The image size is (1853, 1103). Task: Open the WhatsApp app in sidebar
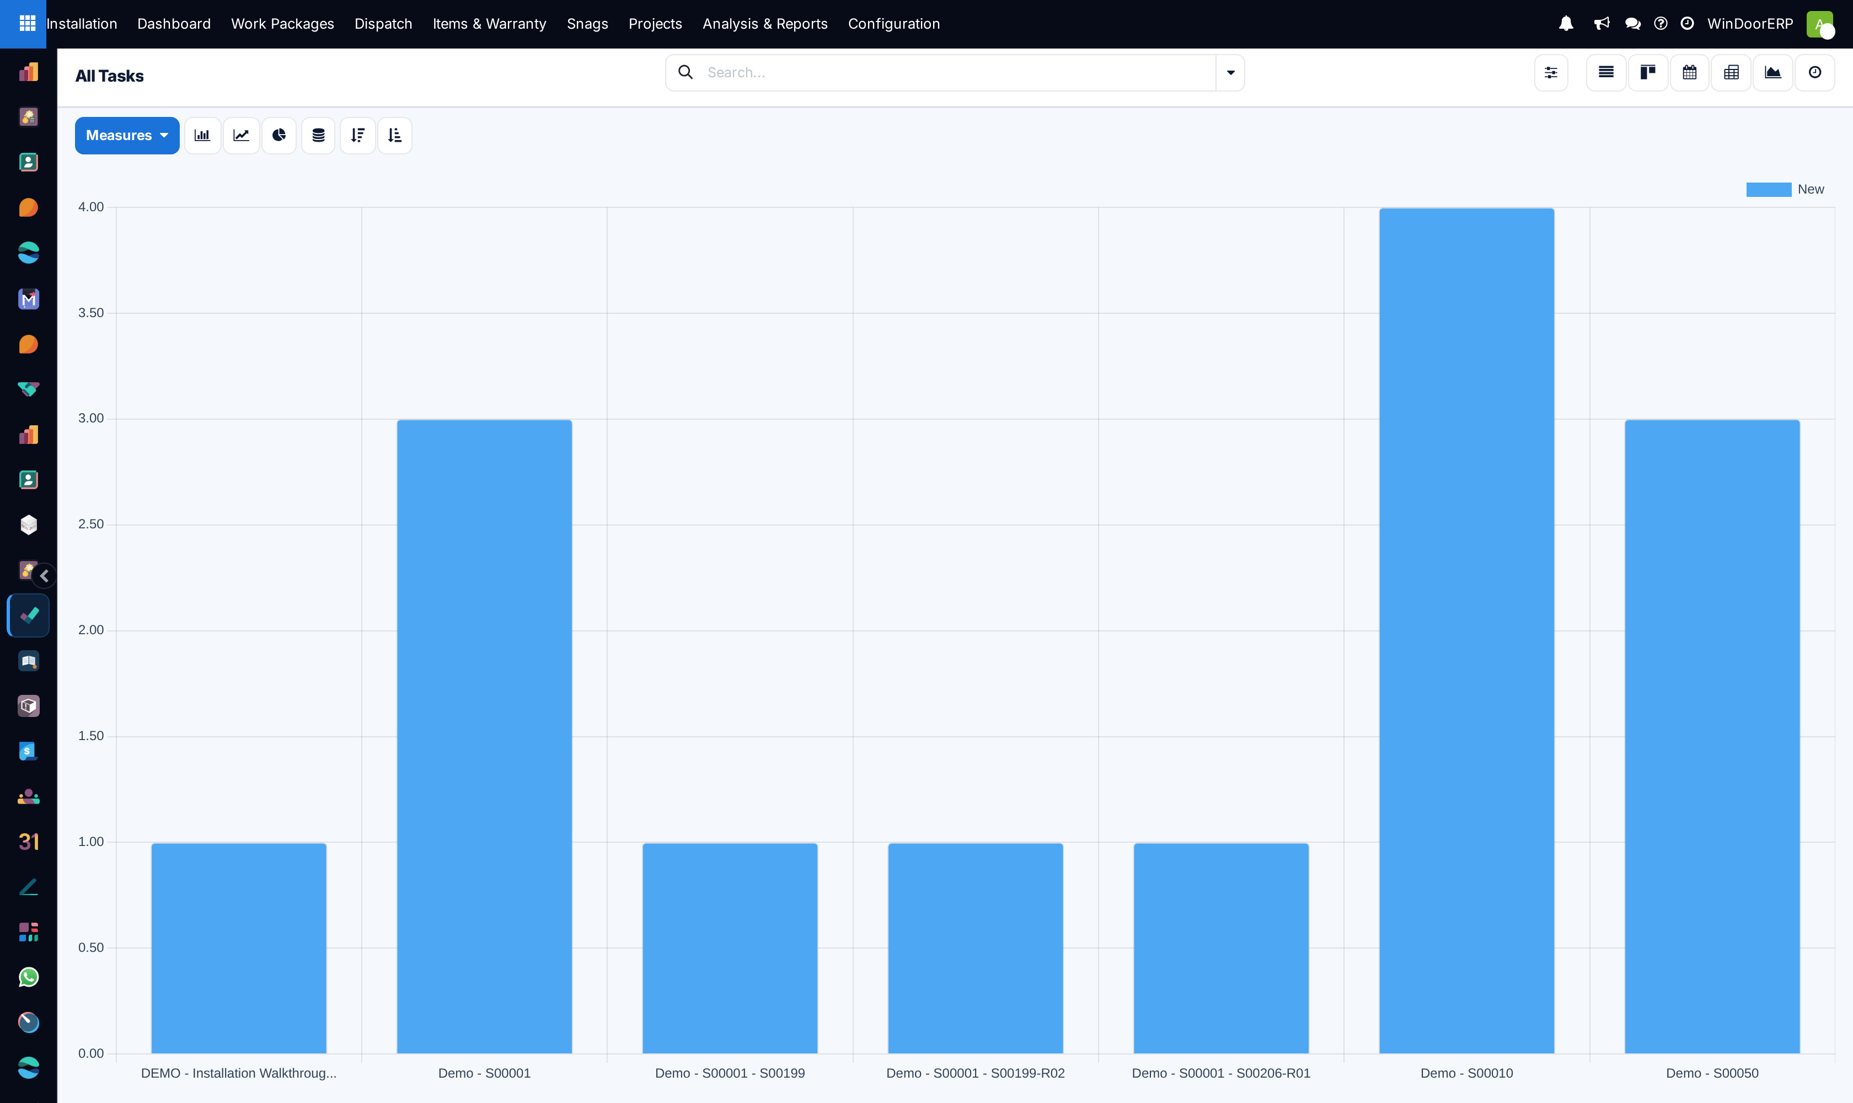pyautogui.click(x=28, y=977)
